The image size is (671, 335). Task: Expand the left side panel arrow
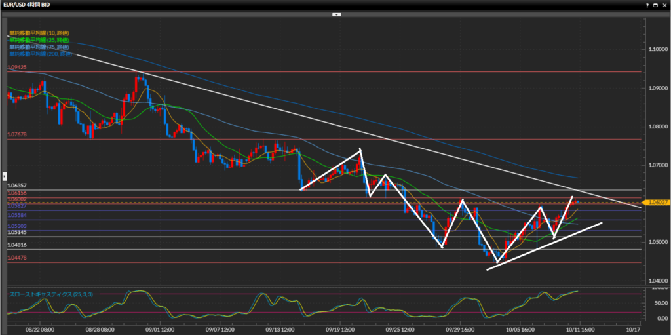tap(5, 176)
